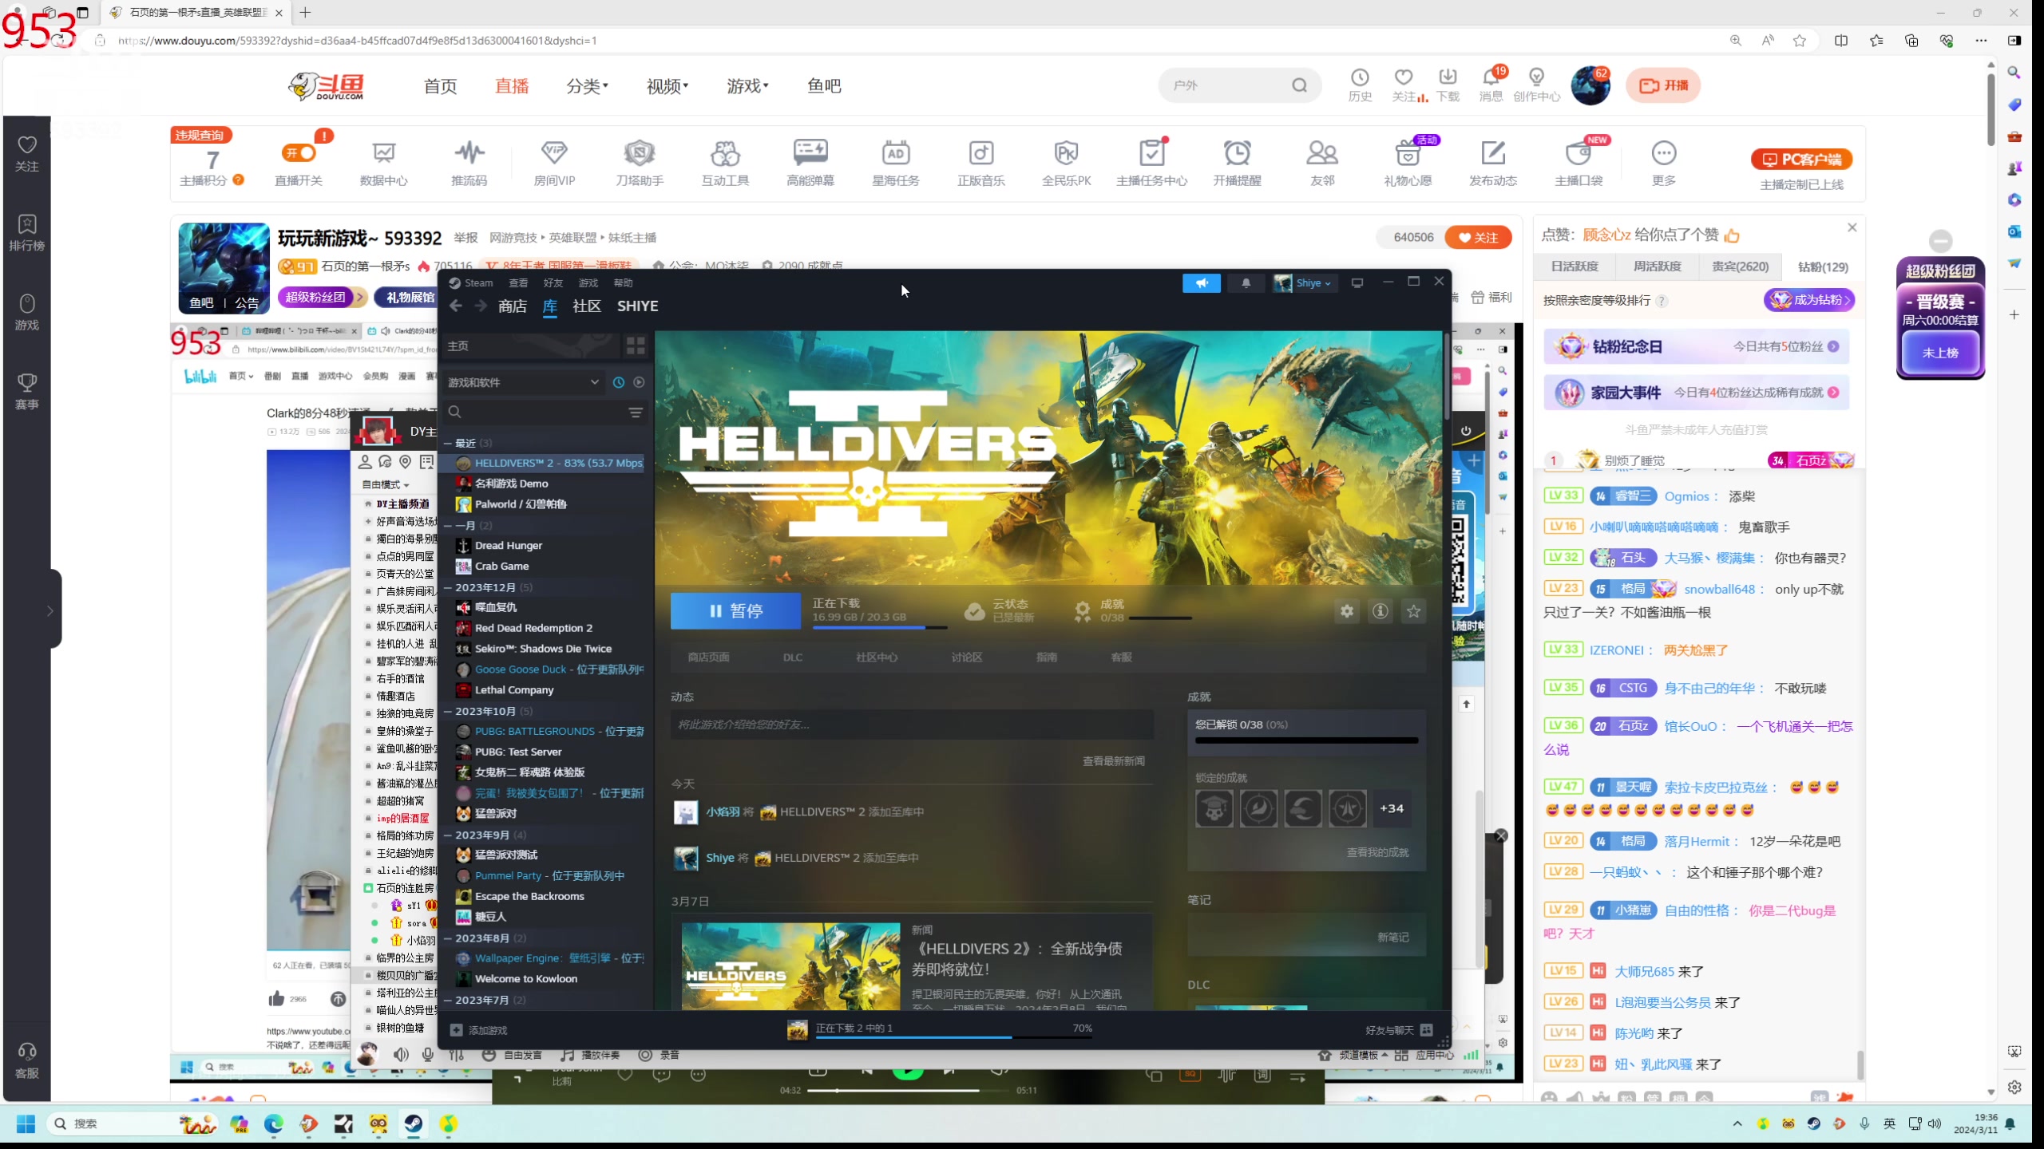Go back with Steam back arrow

click(x=456, y=306)
